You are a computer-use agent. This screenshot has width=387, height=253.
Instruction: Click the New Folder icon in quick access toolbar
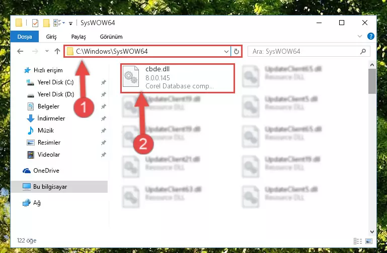click(46, 23)
